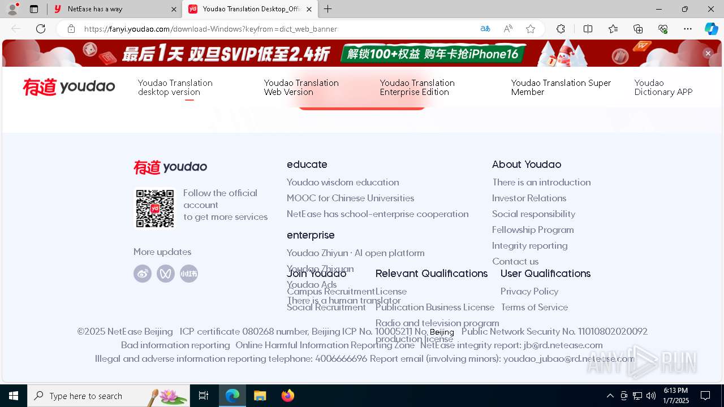Open Social responsibility link
The image size is (724, 407).
pyautogui.click(x=534, y=214)
